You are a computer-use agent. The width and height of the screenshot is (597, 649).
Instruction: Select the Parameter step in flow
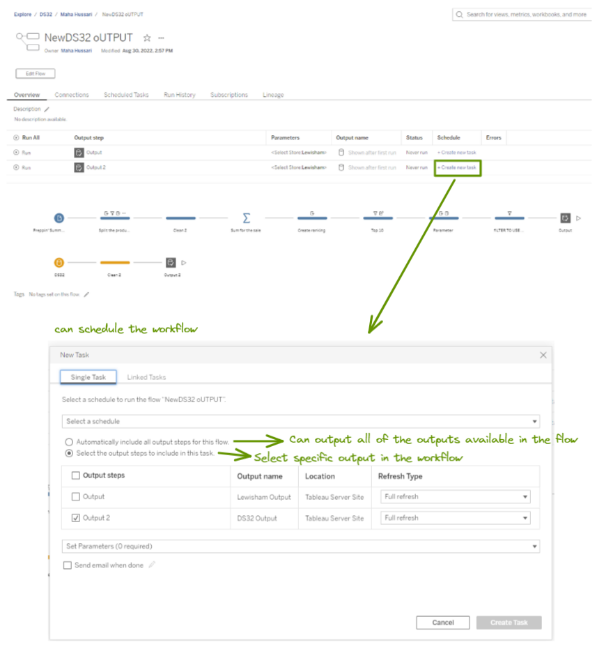point(444,217)
